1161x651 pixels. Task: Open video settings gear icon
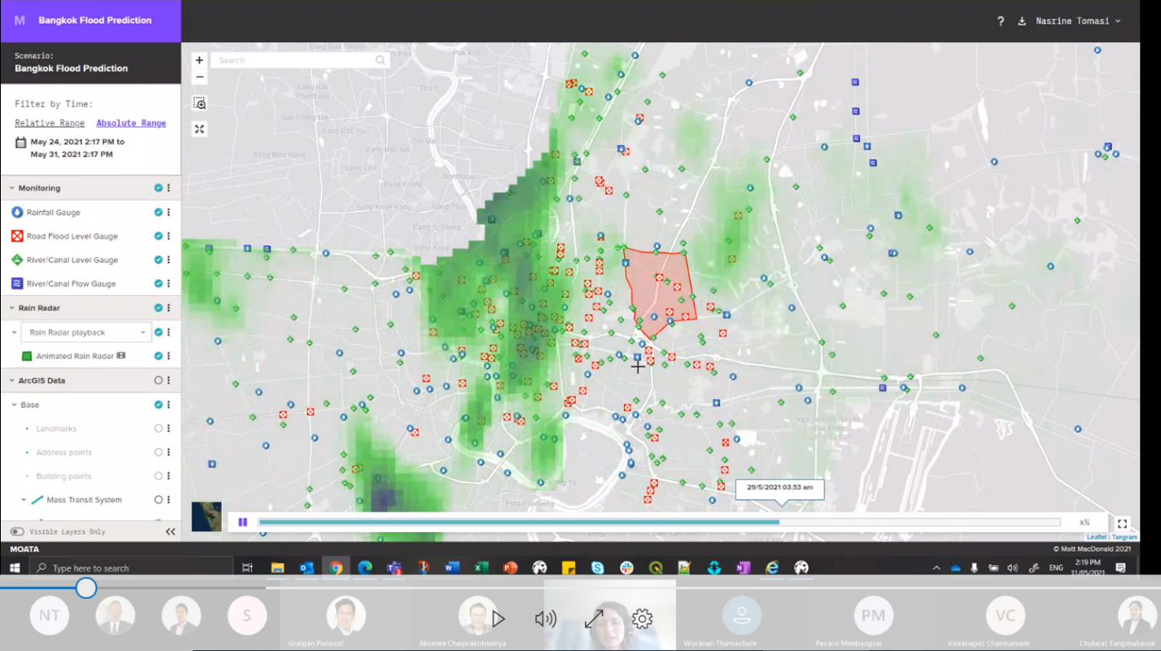(x=642, y=619)
